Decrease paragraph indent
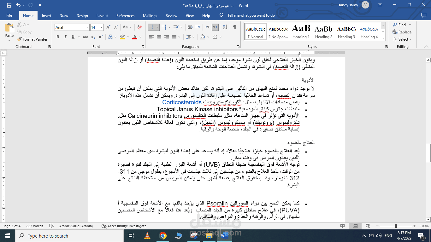The width and height of the screenshot is (431, 242). pyautogui.click(x=190, y=27)
